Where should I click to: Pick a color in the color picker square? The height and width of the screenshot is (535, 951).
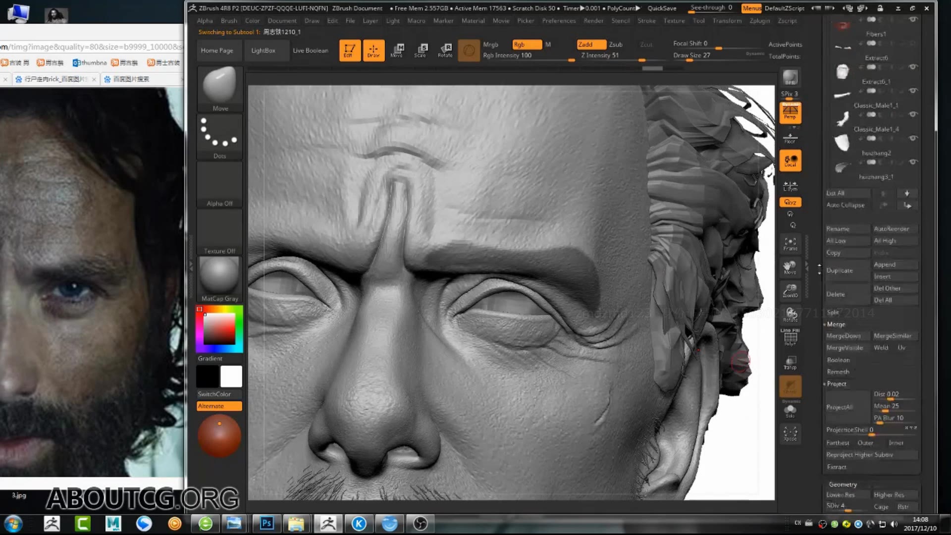click(219, 329)
